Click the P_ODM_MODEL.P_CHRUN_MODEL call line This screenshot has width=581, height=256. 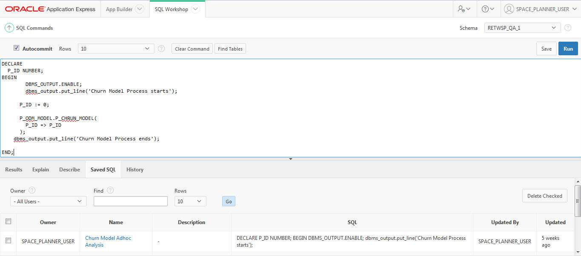pos(58,118)
